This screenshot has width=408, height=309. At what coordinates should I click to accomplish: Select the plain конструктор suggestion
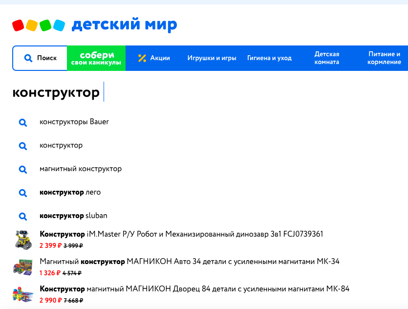coord(61,145)
